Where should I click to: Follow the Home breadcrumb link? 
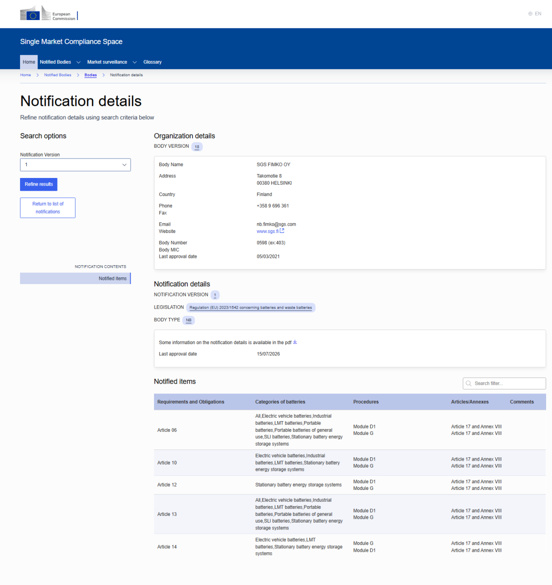25,75
